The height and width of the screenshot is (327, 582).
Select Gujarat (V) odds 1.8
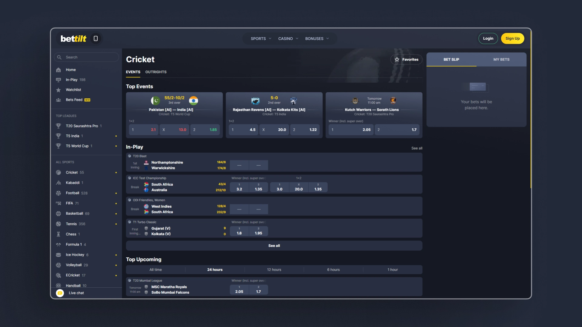click(239, 231)
